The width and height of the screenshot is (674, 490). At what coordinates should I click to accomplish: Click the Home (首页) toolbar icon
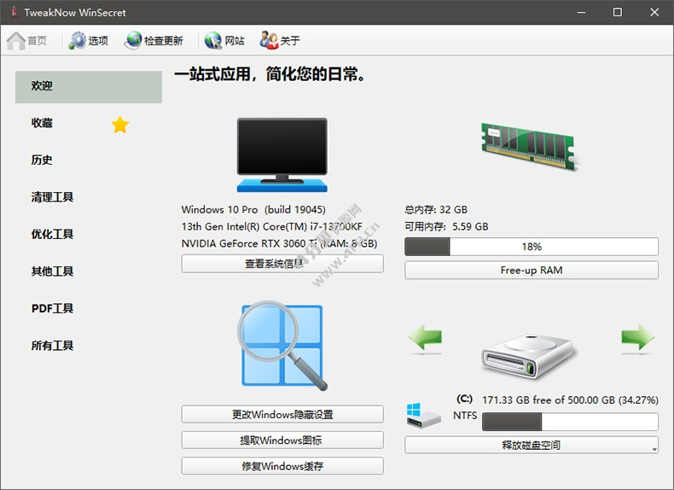(16, 40)
